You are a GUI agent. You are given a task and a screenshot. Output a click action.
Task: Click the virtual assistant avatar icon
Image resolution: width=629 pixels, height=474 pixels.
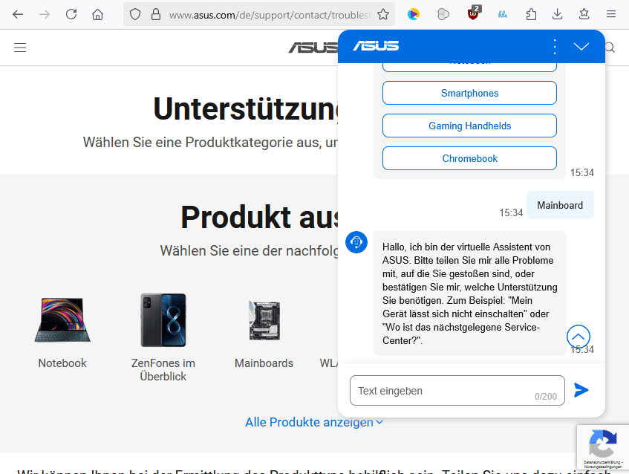(356, 242)
